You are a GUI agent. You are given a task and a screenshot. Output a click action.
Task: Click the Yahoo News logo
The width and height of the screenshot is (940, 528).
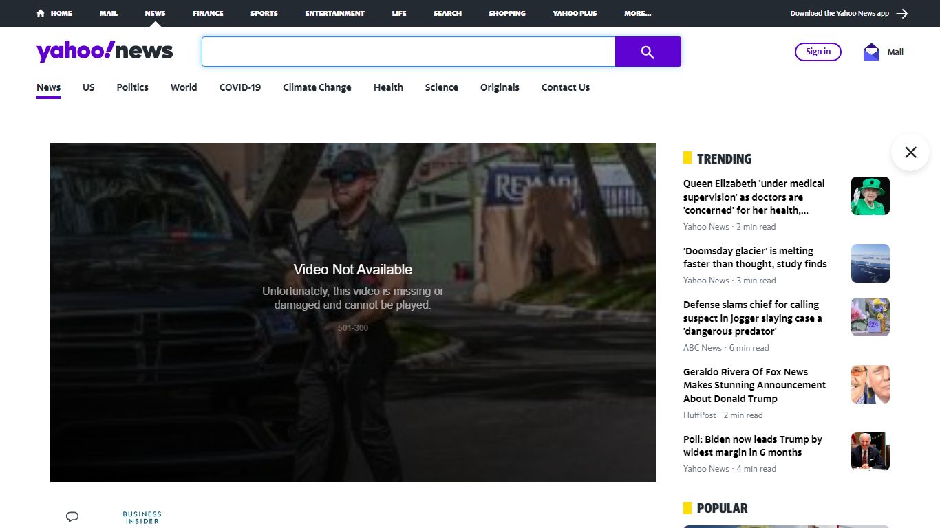pyautogui.click(x=105, y=52)
